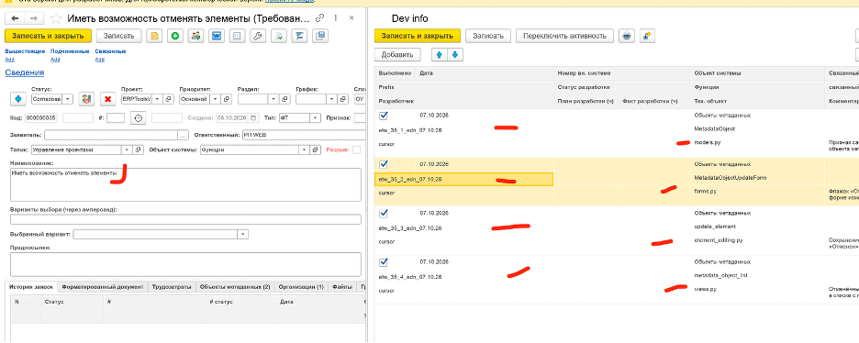Switch to Файлы tab
The height and width of the screenshot is (343, 859).
pyautogui.click(x=342, y=287)
